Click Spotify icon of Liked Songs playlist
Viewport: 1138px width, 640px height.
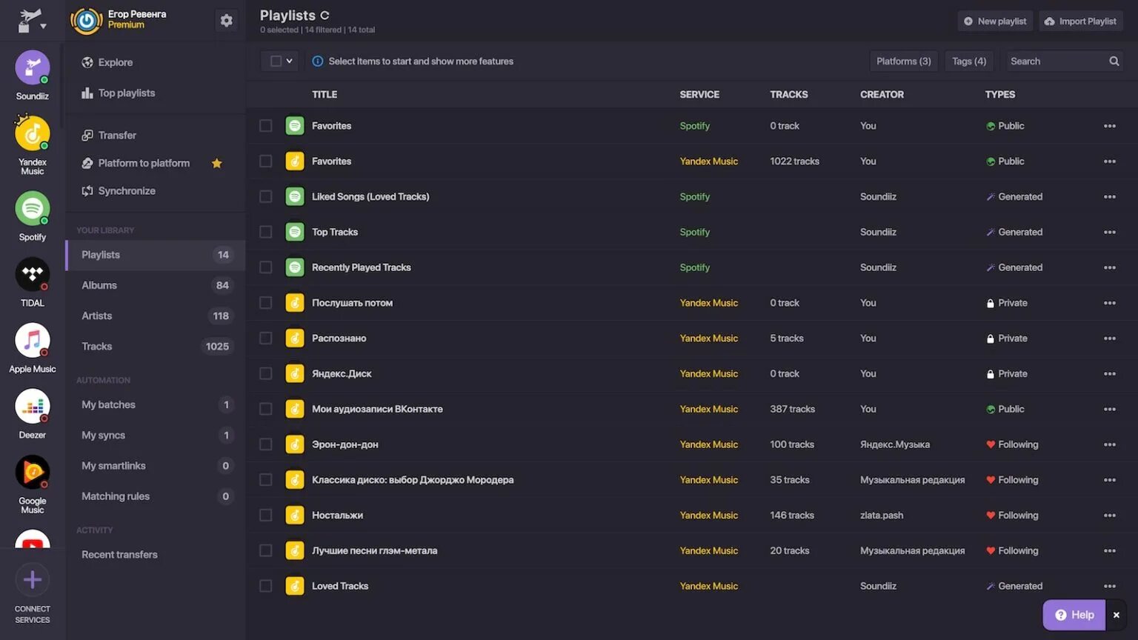(295, 196)
